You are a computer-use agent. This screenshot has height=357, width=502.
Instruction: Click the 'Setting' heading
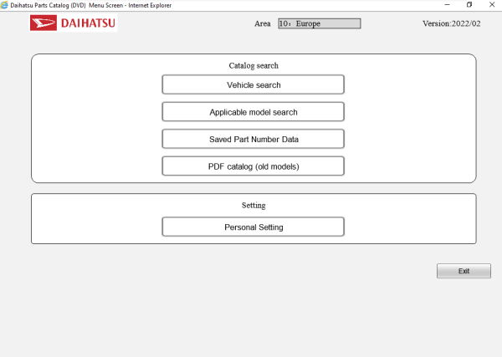pos(254,206)
